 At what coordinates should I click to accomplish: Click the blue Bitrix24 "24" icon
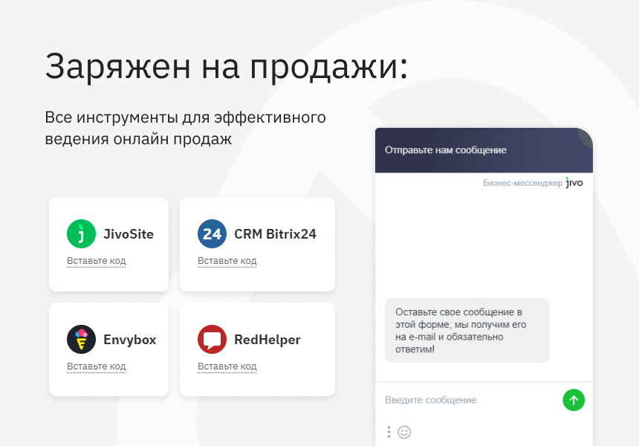(x=212, y=234)
